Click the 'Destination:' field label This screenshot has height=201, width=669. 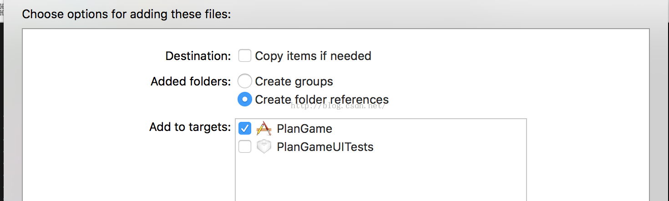(x=198, y=56)
